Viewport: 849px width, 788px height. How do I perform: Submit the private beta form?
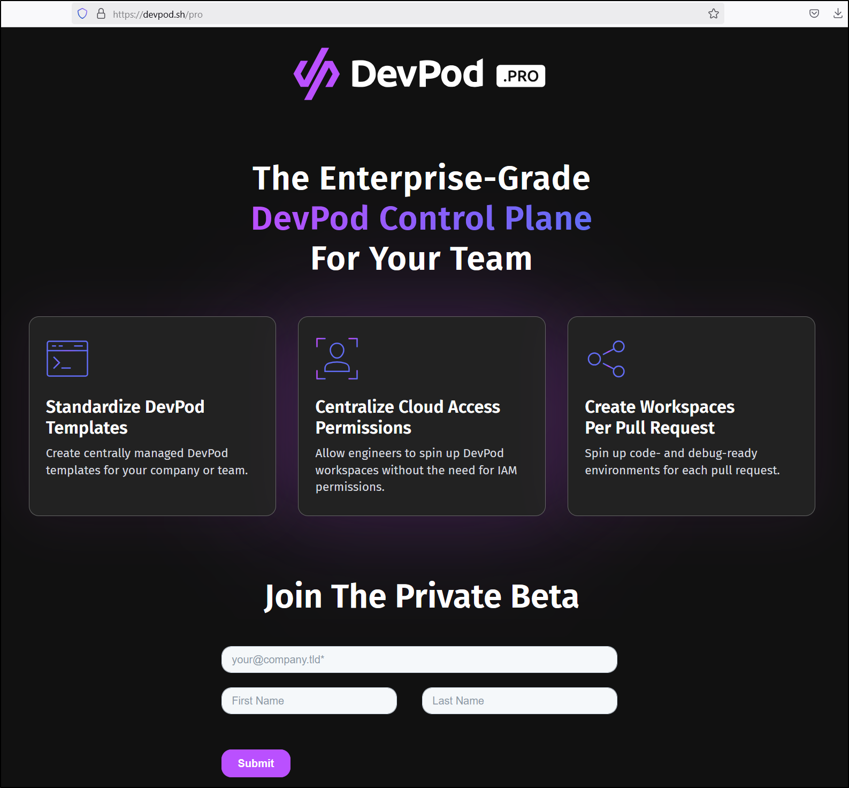point(256,763)
